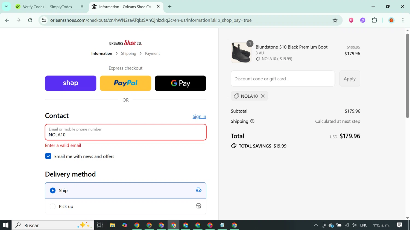Open the tab search dropdown arrow

coord(6,7)
